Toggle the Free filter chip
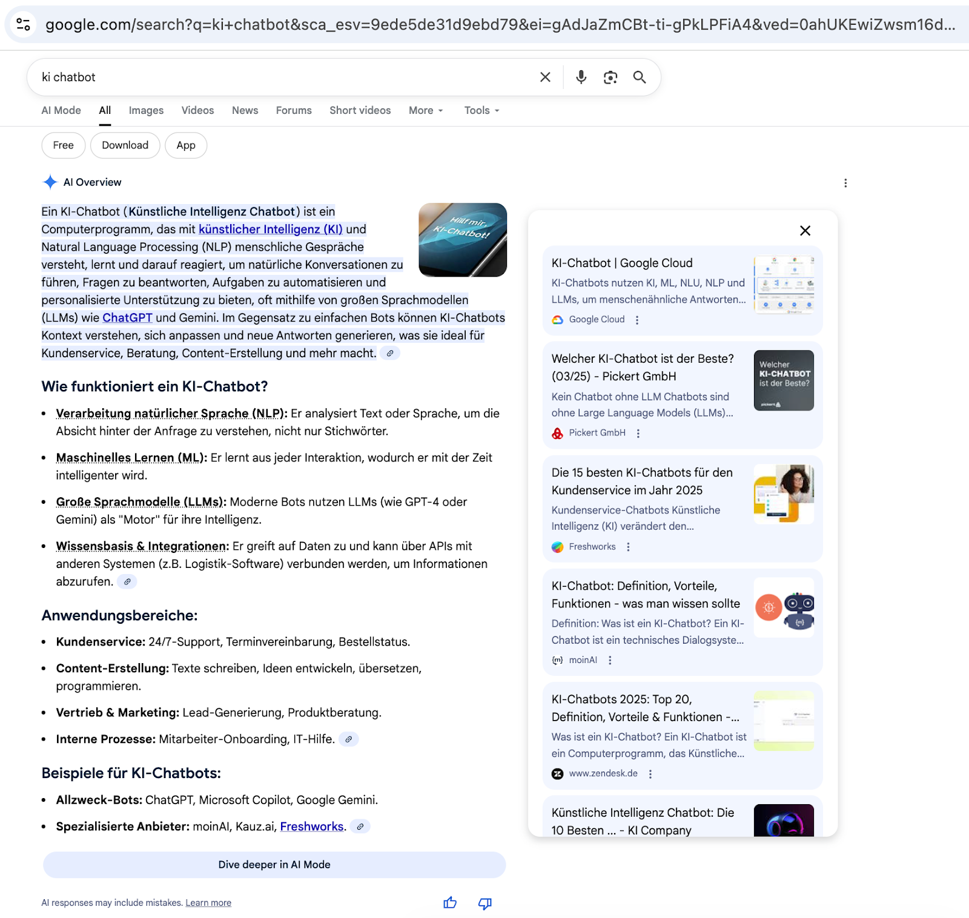Viewport: 969px width, 918px height. coord(63,145)
